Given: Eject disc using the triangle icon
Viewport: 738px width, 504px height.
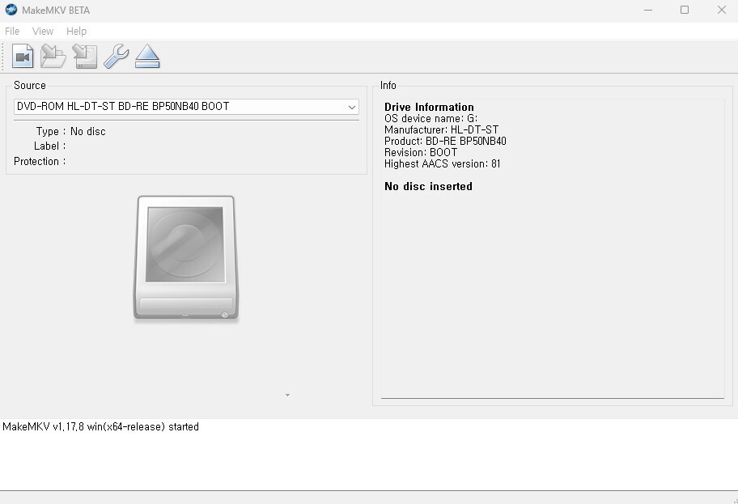Looking at the screenshot, I should (147, 57).
